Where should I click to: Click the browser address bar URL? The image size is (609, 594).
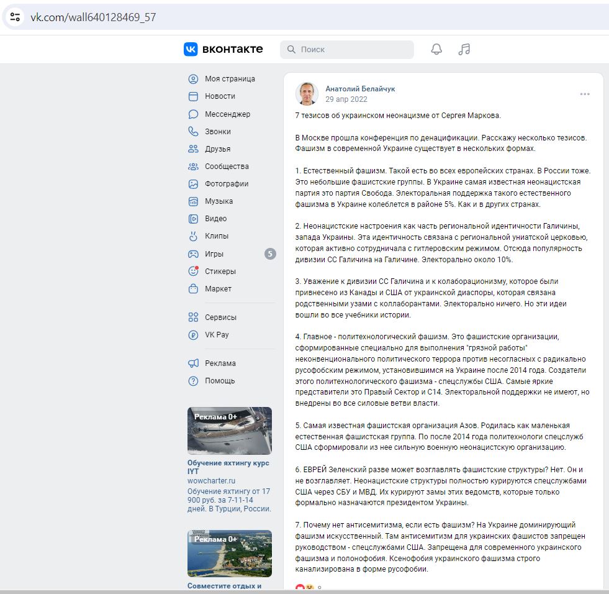tap(93, 17)
